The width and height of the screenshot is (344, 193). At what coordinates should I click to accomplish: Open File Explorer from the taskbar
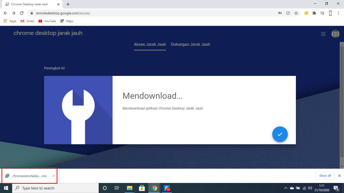[x=129, y=188]
